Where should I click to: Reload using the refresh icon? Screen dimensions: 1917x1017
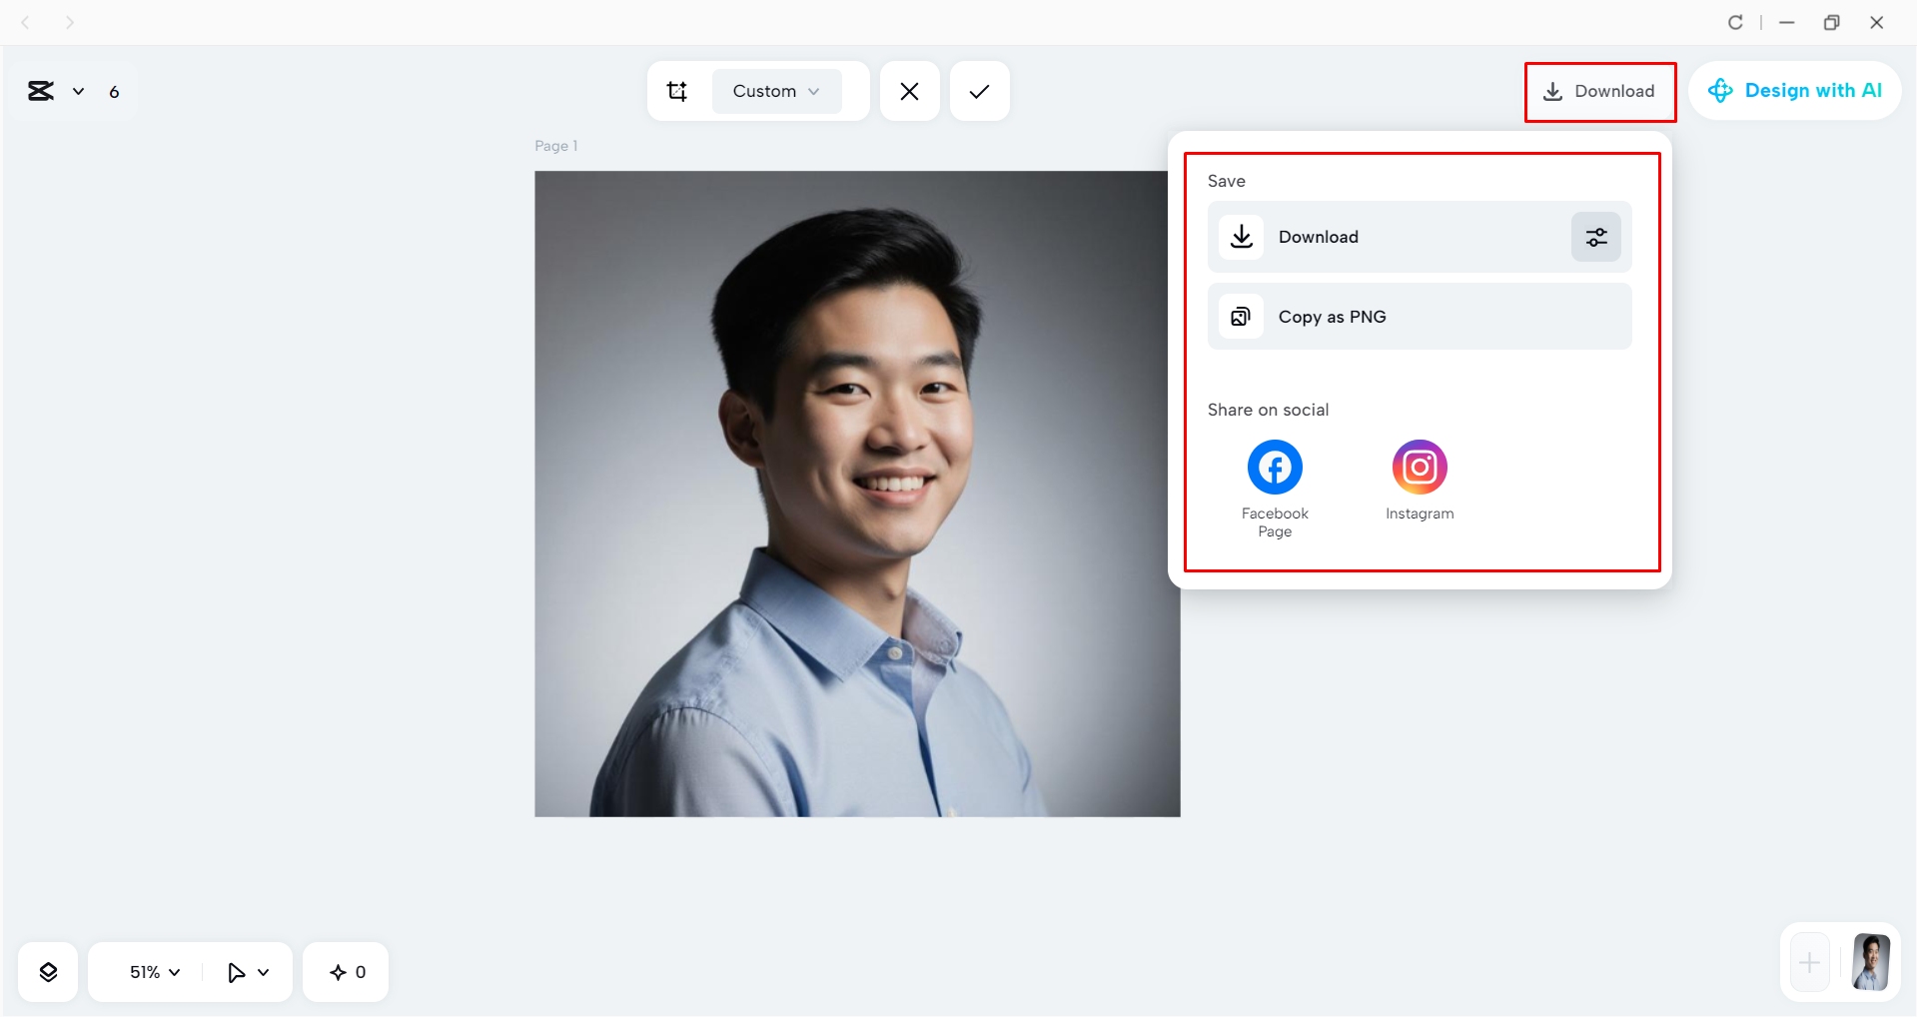(x=1735, y=22)
